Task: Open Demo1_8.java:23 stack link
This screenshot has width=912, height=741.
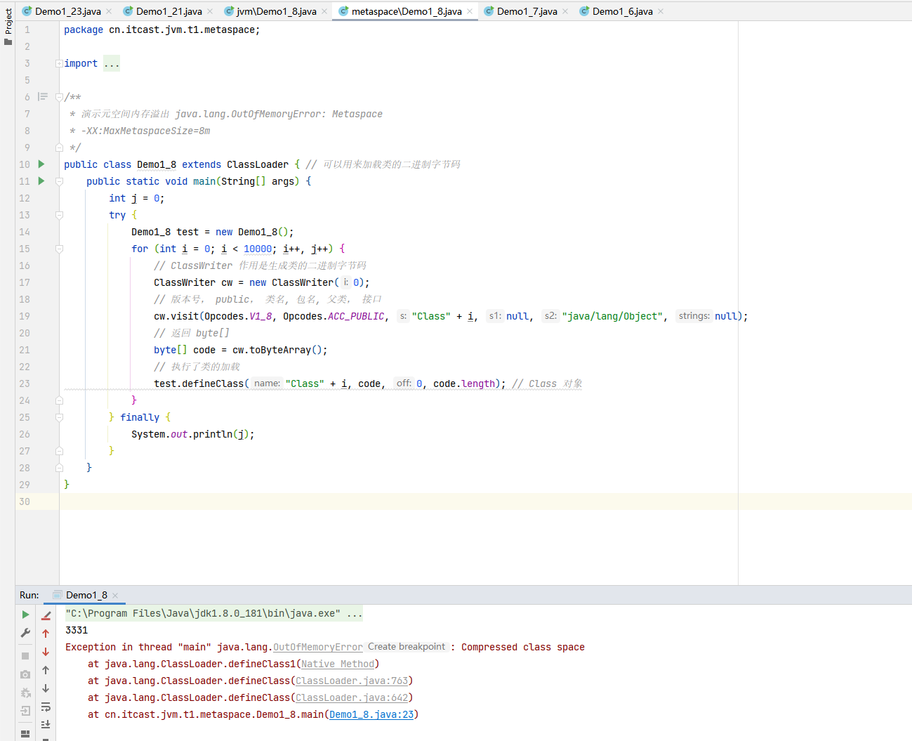Action: coord(371,714)
